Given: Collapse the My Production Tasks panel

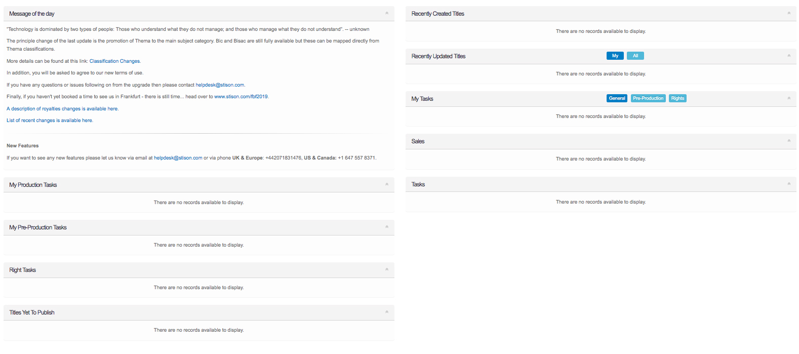Looking at the screenshot, I should pos(386,184).
